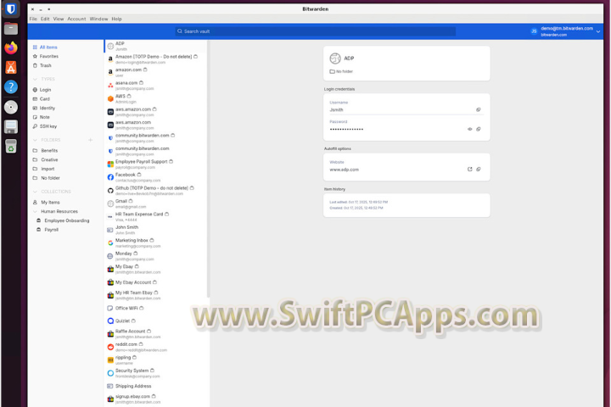The width and height of the screenshot is (611, 407).
Task: Filter by Note type
Action: (42, 117)
